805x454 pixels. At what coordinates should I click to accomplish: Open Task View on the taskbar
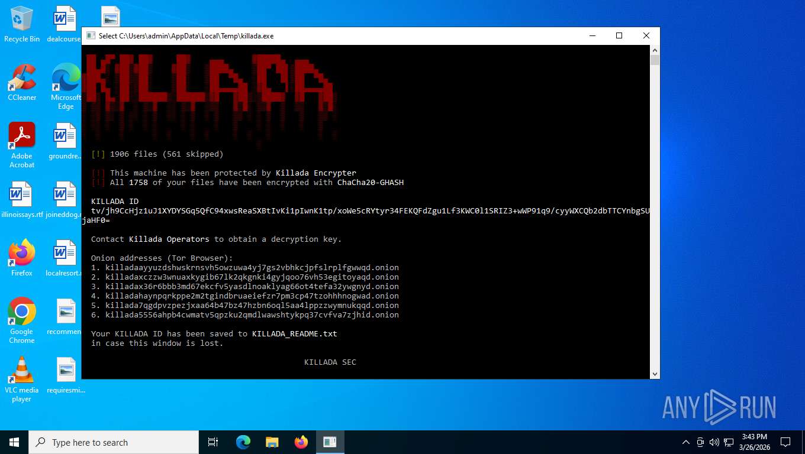213,442
